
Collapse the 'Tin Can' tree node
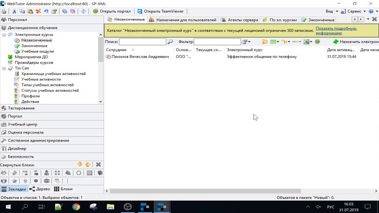4,68
